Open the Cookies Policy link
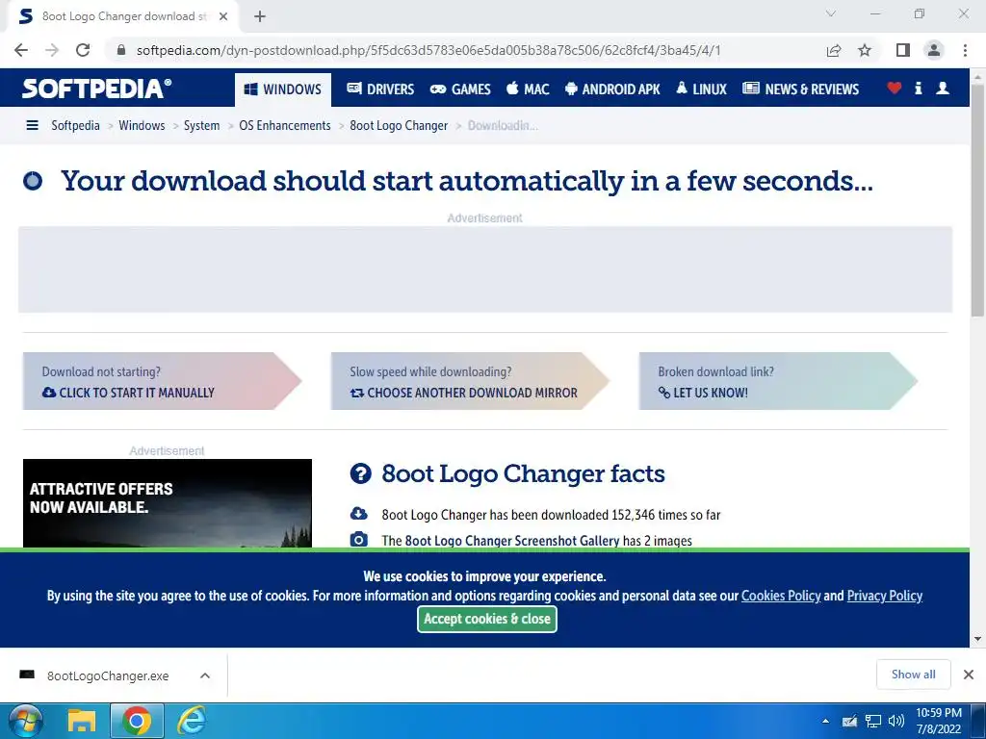986x739 pixels. tap(781, 596)
